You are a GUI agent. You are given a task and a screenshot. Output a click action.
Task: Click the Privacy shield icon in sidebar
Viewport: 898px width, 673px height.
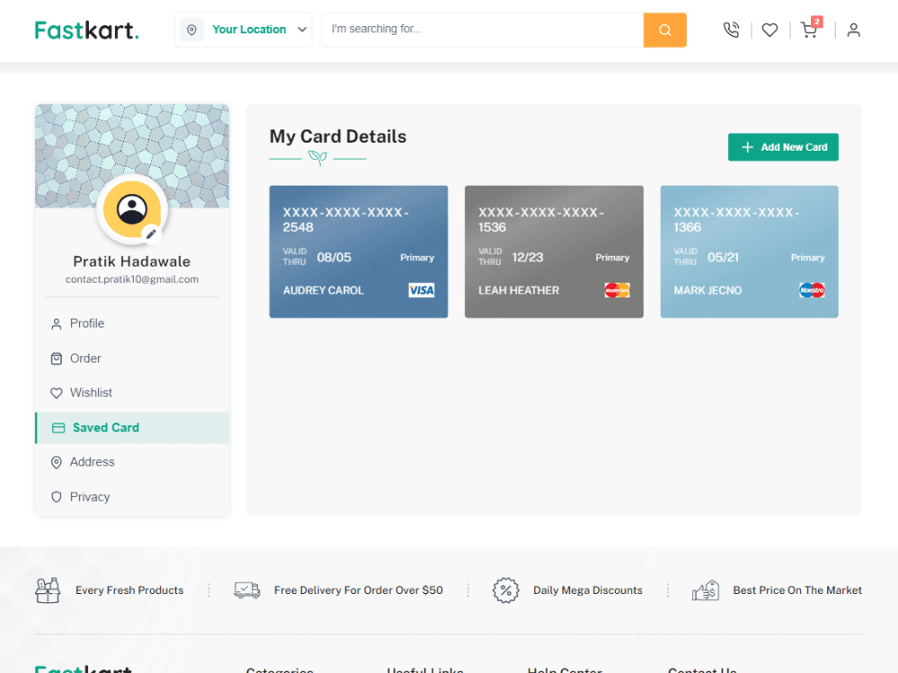click(56, 497)
